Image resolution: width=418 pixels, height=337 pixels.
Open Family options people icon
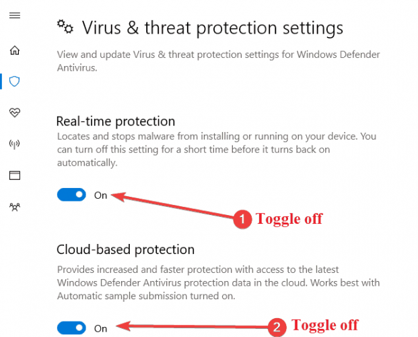[15, 207]
